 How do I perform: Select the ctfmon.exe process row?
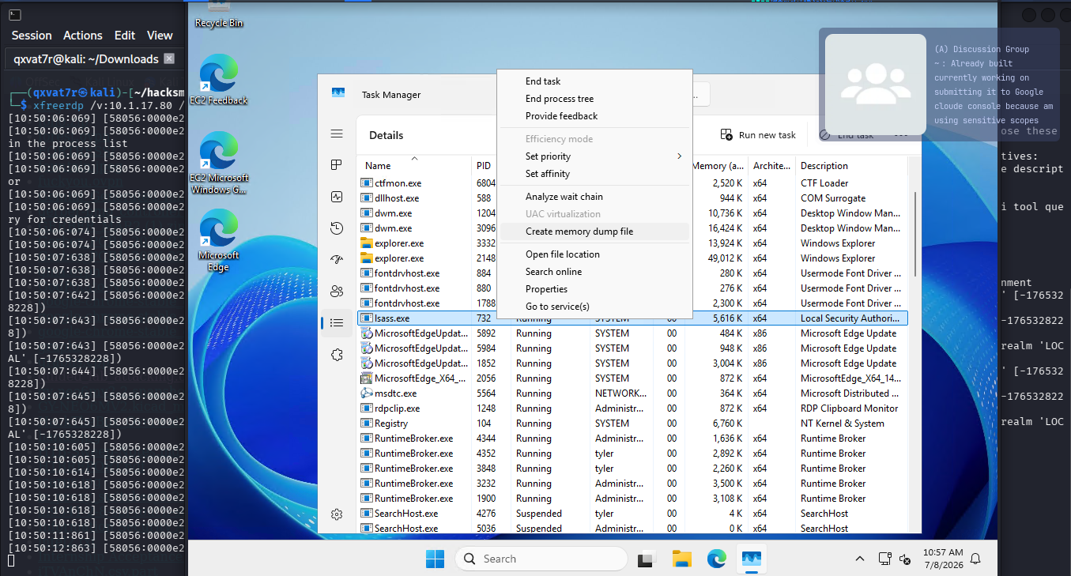tap(633, 183)
